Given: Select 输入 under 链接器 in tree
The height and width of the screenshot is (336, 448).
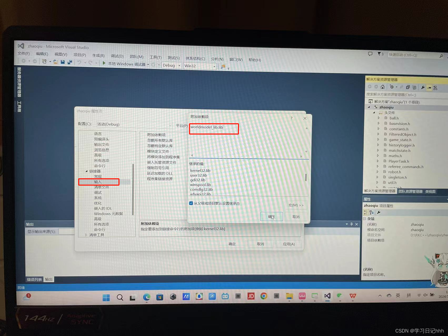Looking at the screenshot, I should click(x=98, y=182).
